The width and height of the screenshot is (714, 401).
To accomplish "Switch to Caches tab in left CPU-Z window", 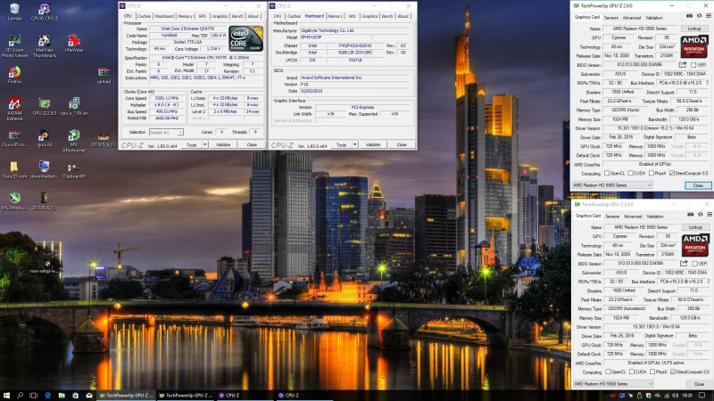I will 144,16.
